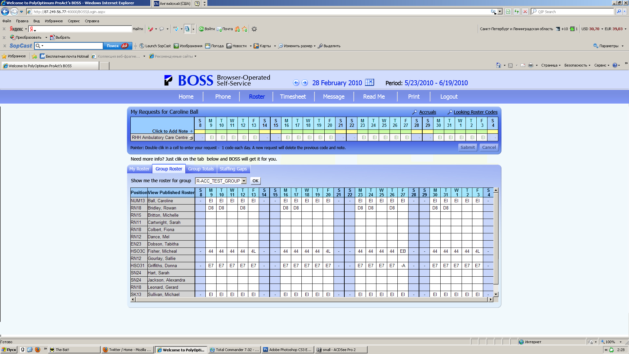Click the Internet Explorer refresh icon

517,11
